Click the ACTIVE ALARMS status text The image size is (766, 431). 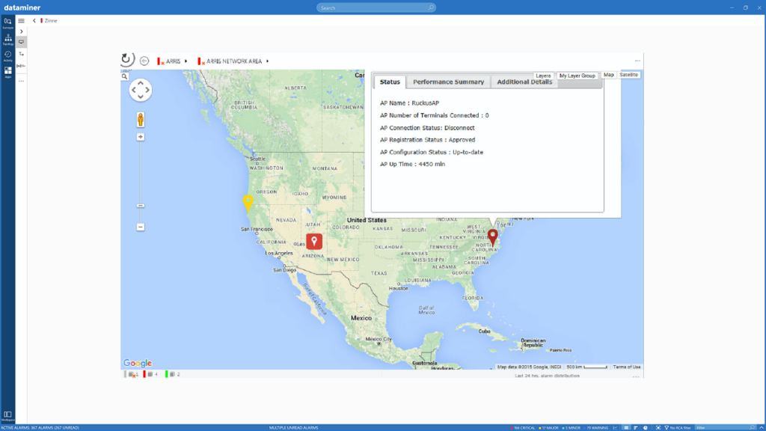40,427
